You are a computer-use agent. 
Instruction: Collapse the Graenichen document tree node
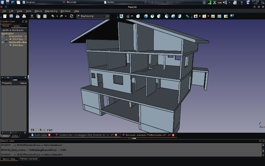pyautogui.click(x=2, y=36)
